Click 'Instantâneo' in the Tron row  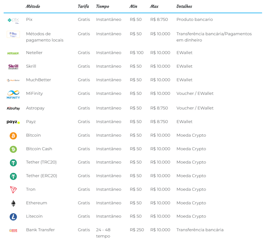click(x=108, y=189)
